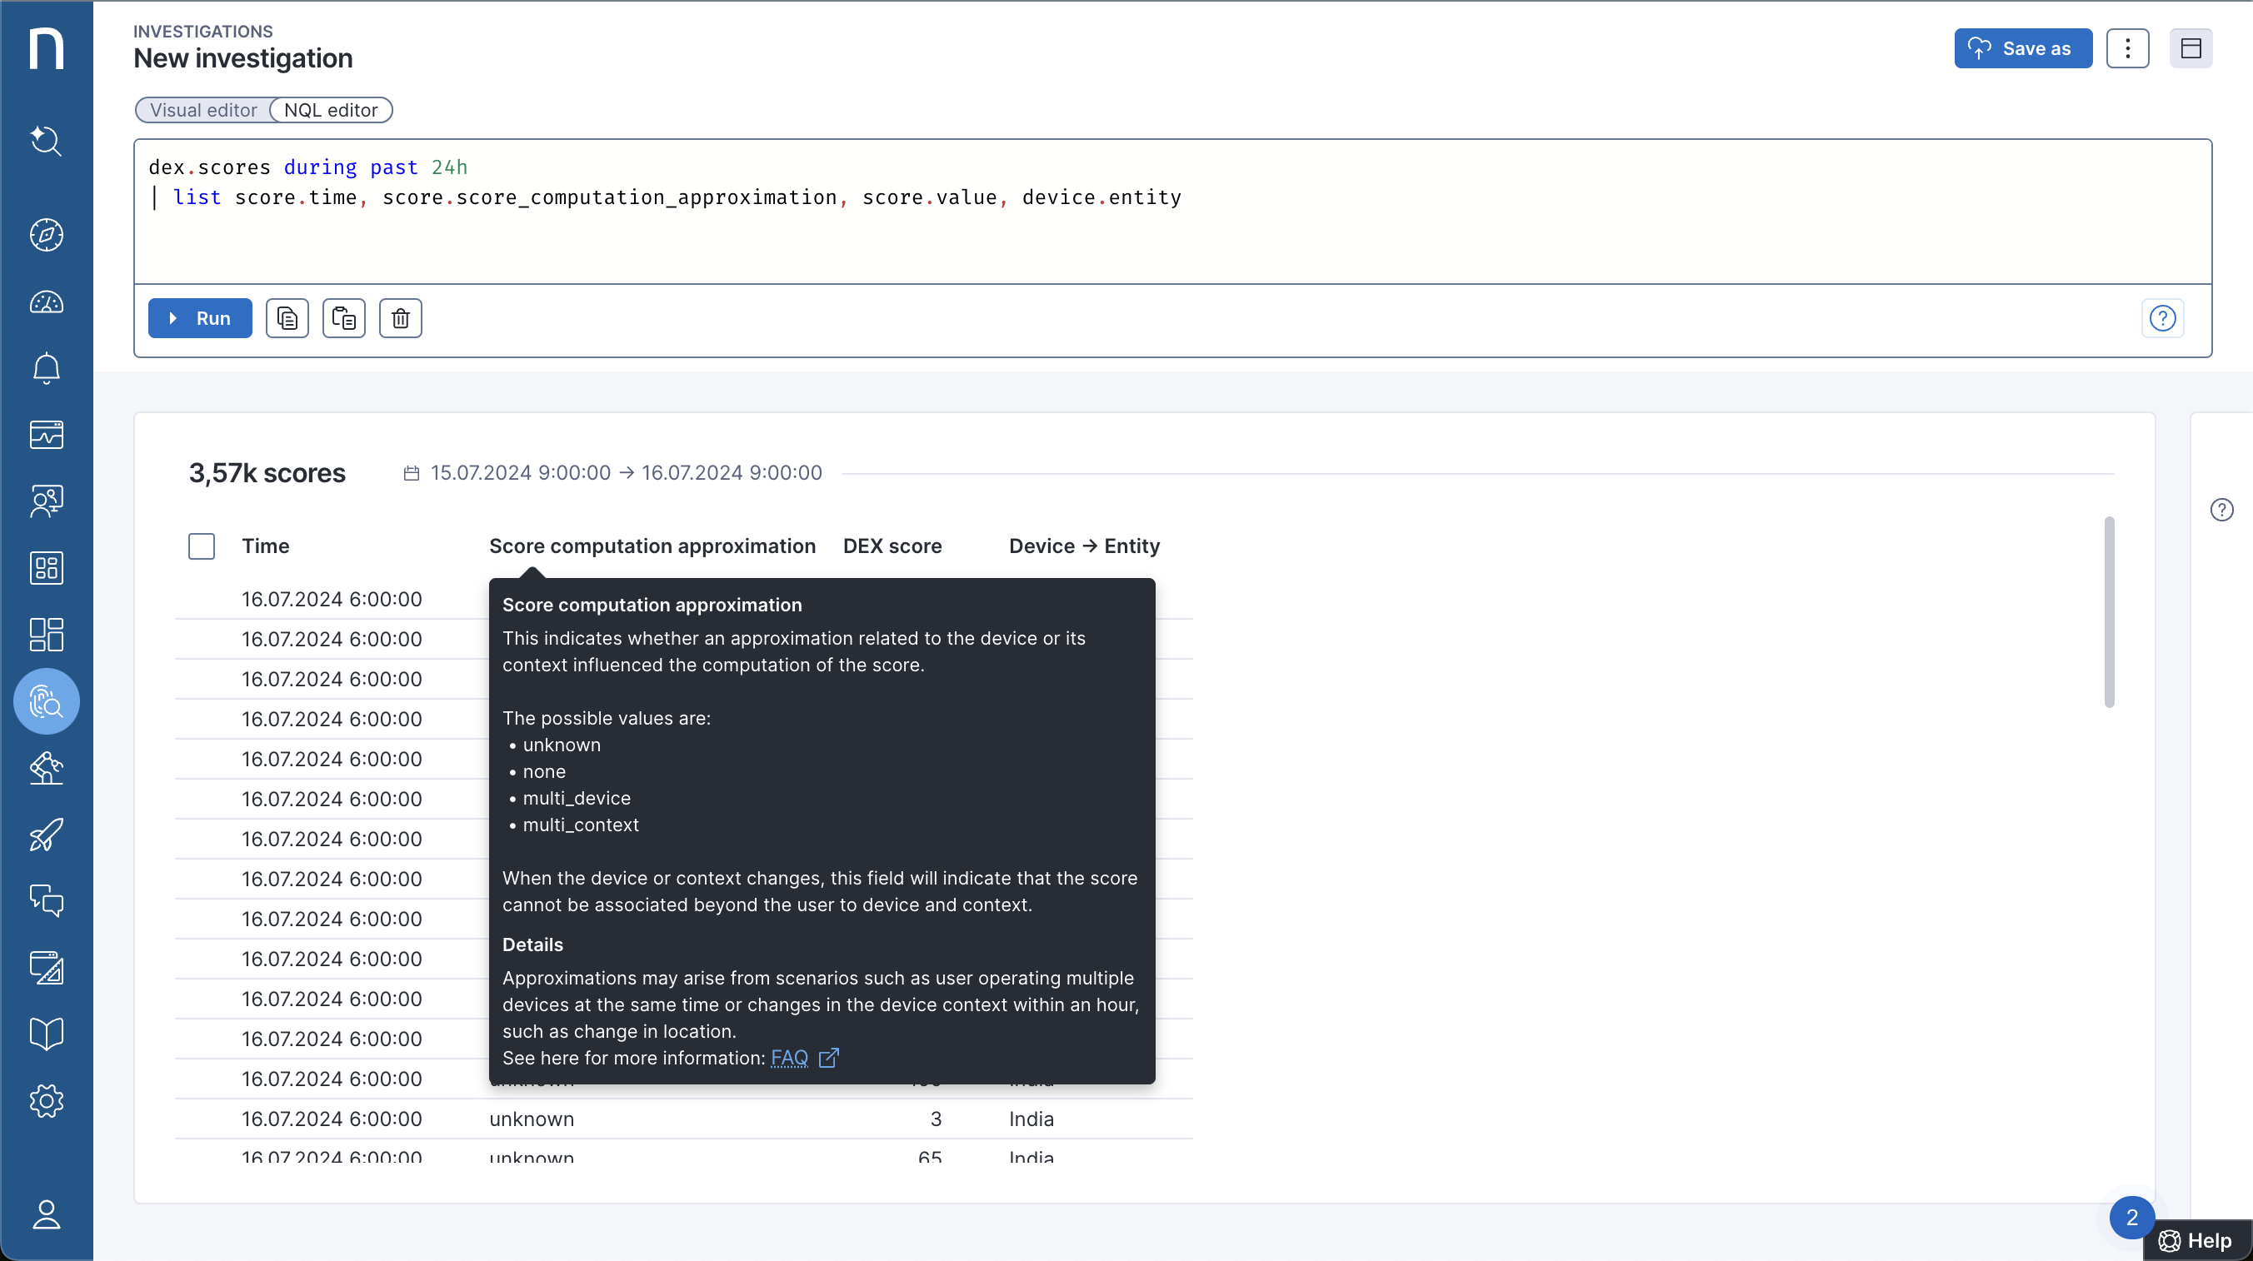Open the search icon in sidebar
The width and height of the screenshot is (2253, 1261).
[x=47, y=140]
